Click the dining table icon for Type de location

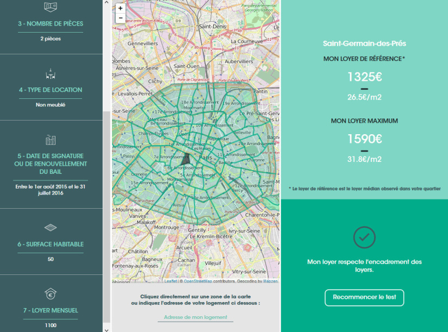(x=51, y=74)
